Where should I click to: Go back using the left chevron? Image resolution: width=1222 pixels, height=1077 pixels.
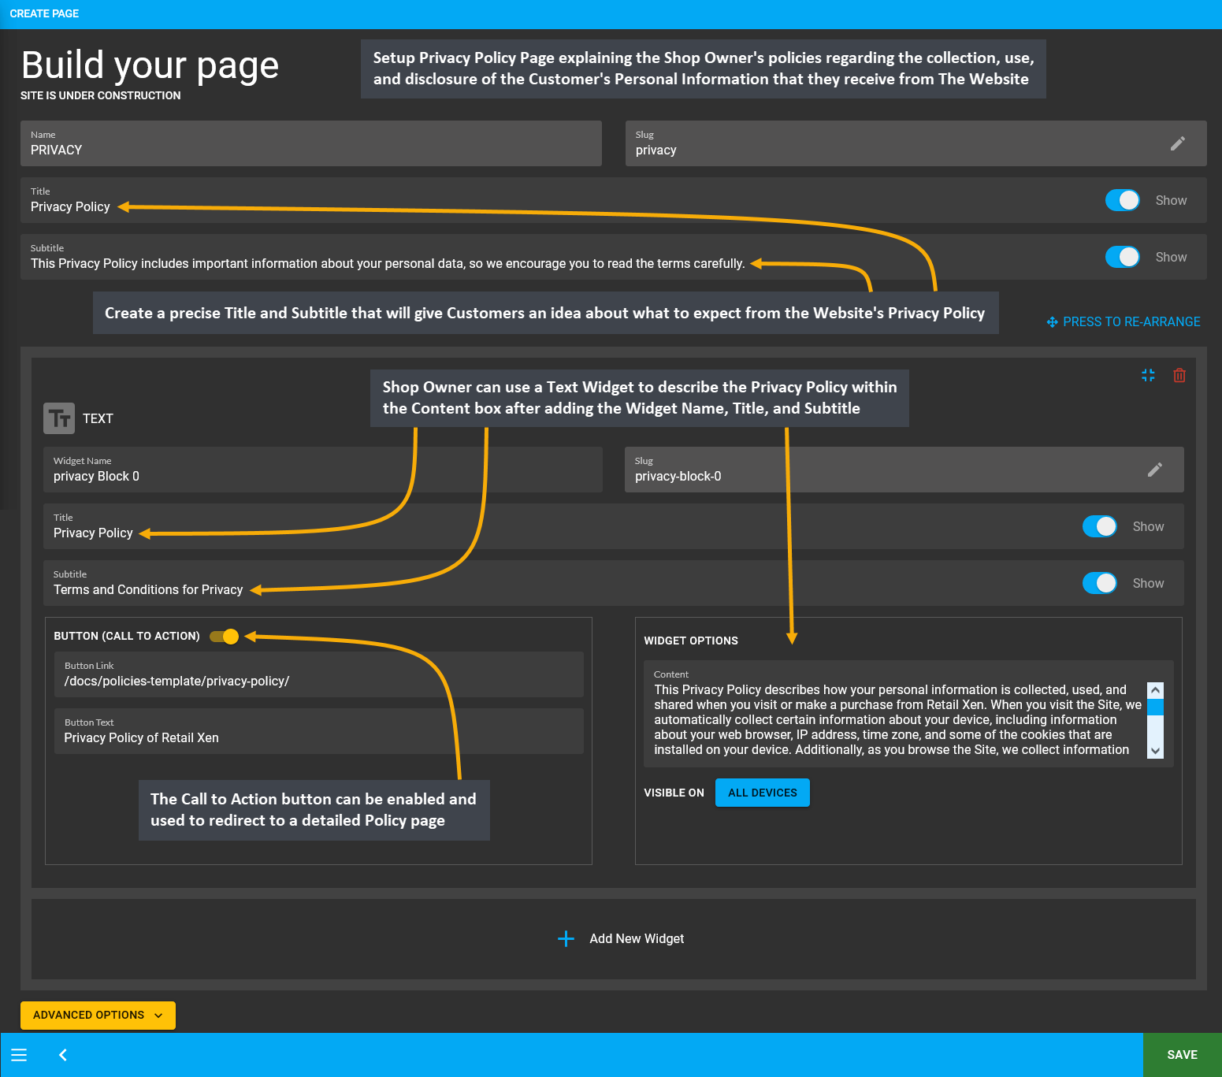[63, 1055]
